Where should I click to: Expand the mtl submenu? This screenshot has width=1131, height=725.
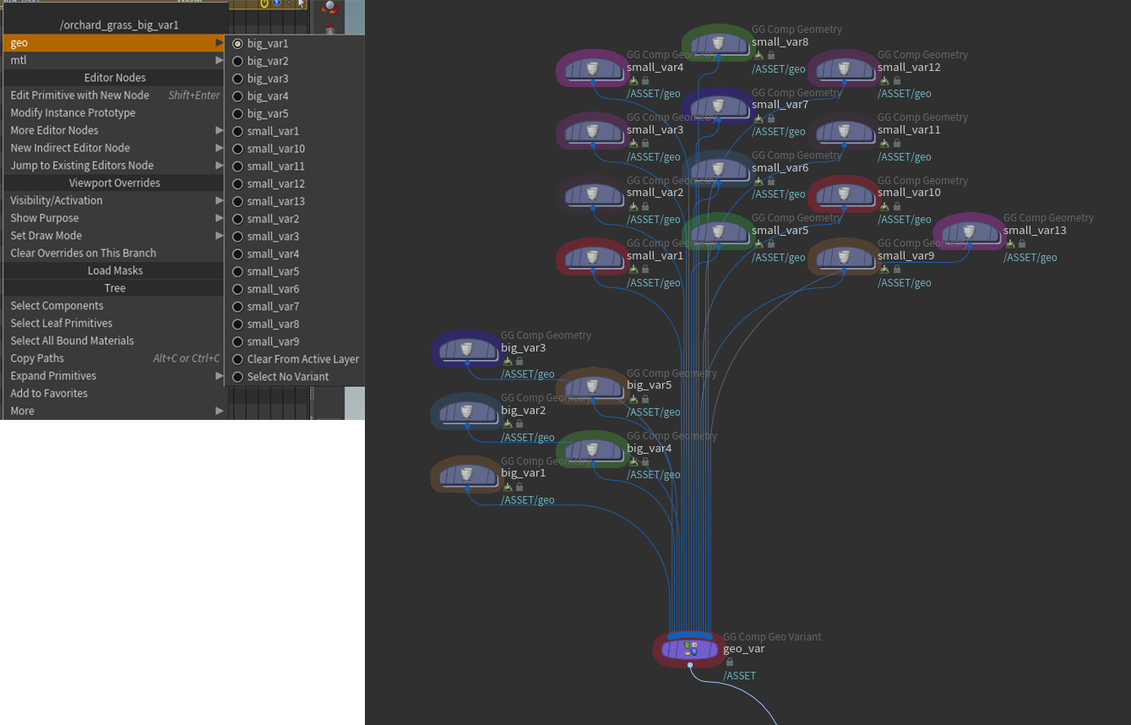point(114,60)
